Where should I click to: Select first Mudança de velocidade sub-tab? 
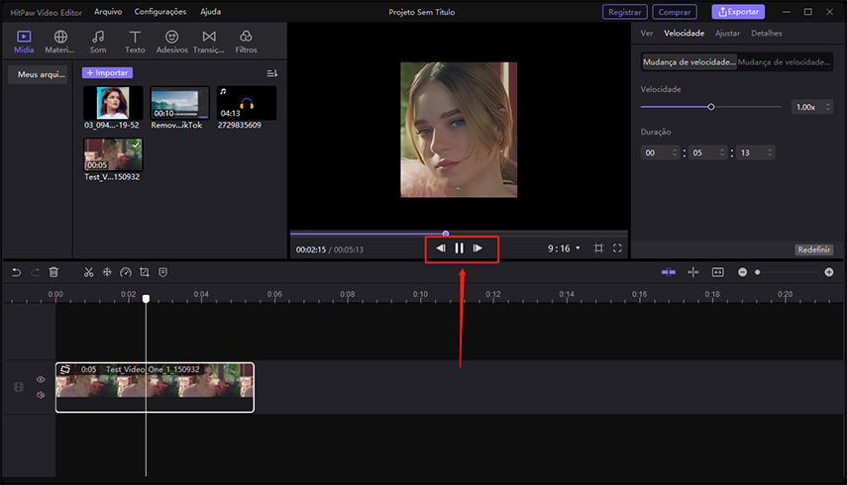click(x=688, y=62)
